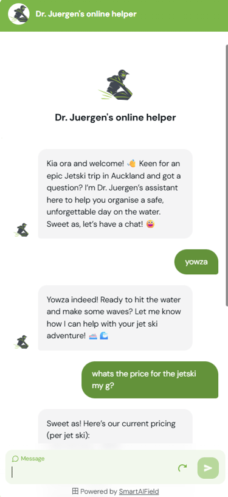This screenshot has height=497, width=228.
Task: Click the chat's vertical scrollbar thumb
Action: (227, 175)
